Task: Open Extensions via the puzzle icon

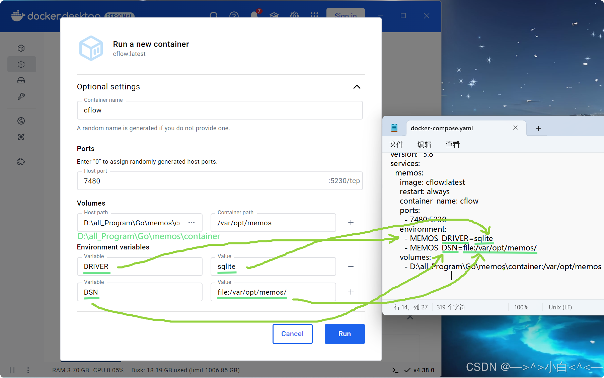Action: [21, 162]
